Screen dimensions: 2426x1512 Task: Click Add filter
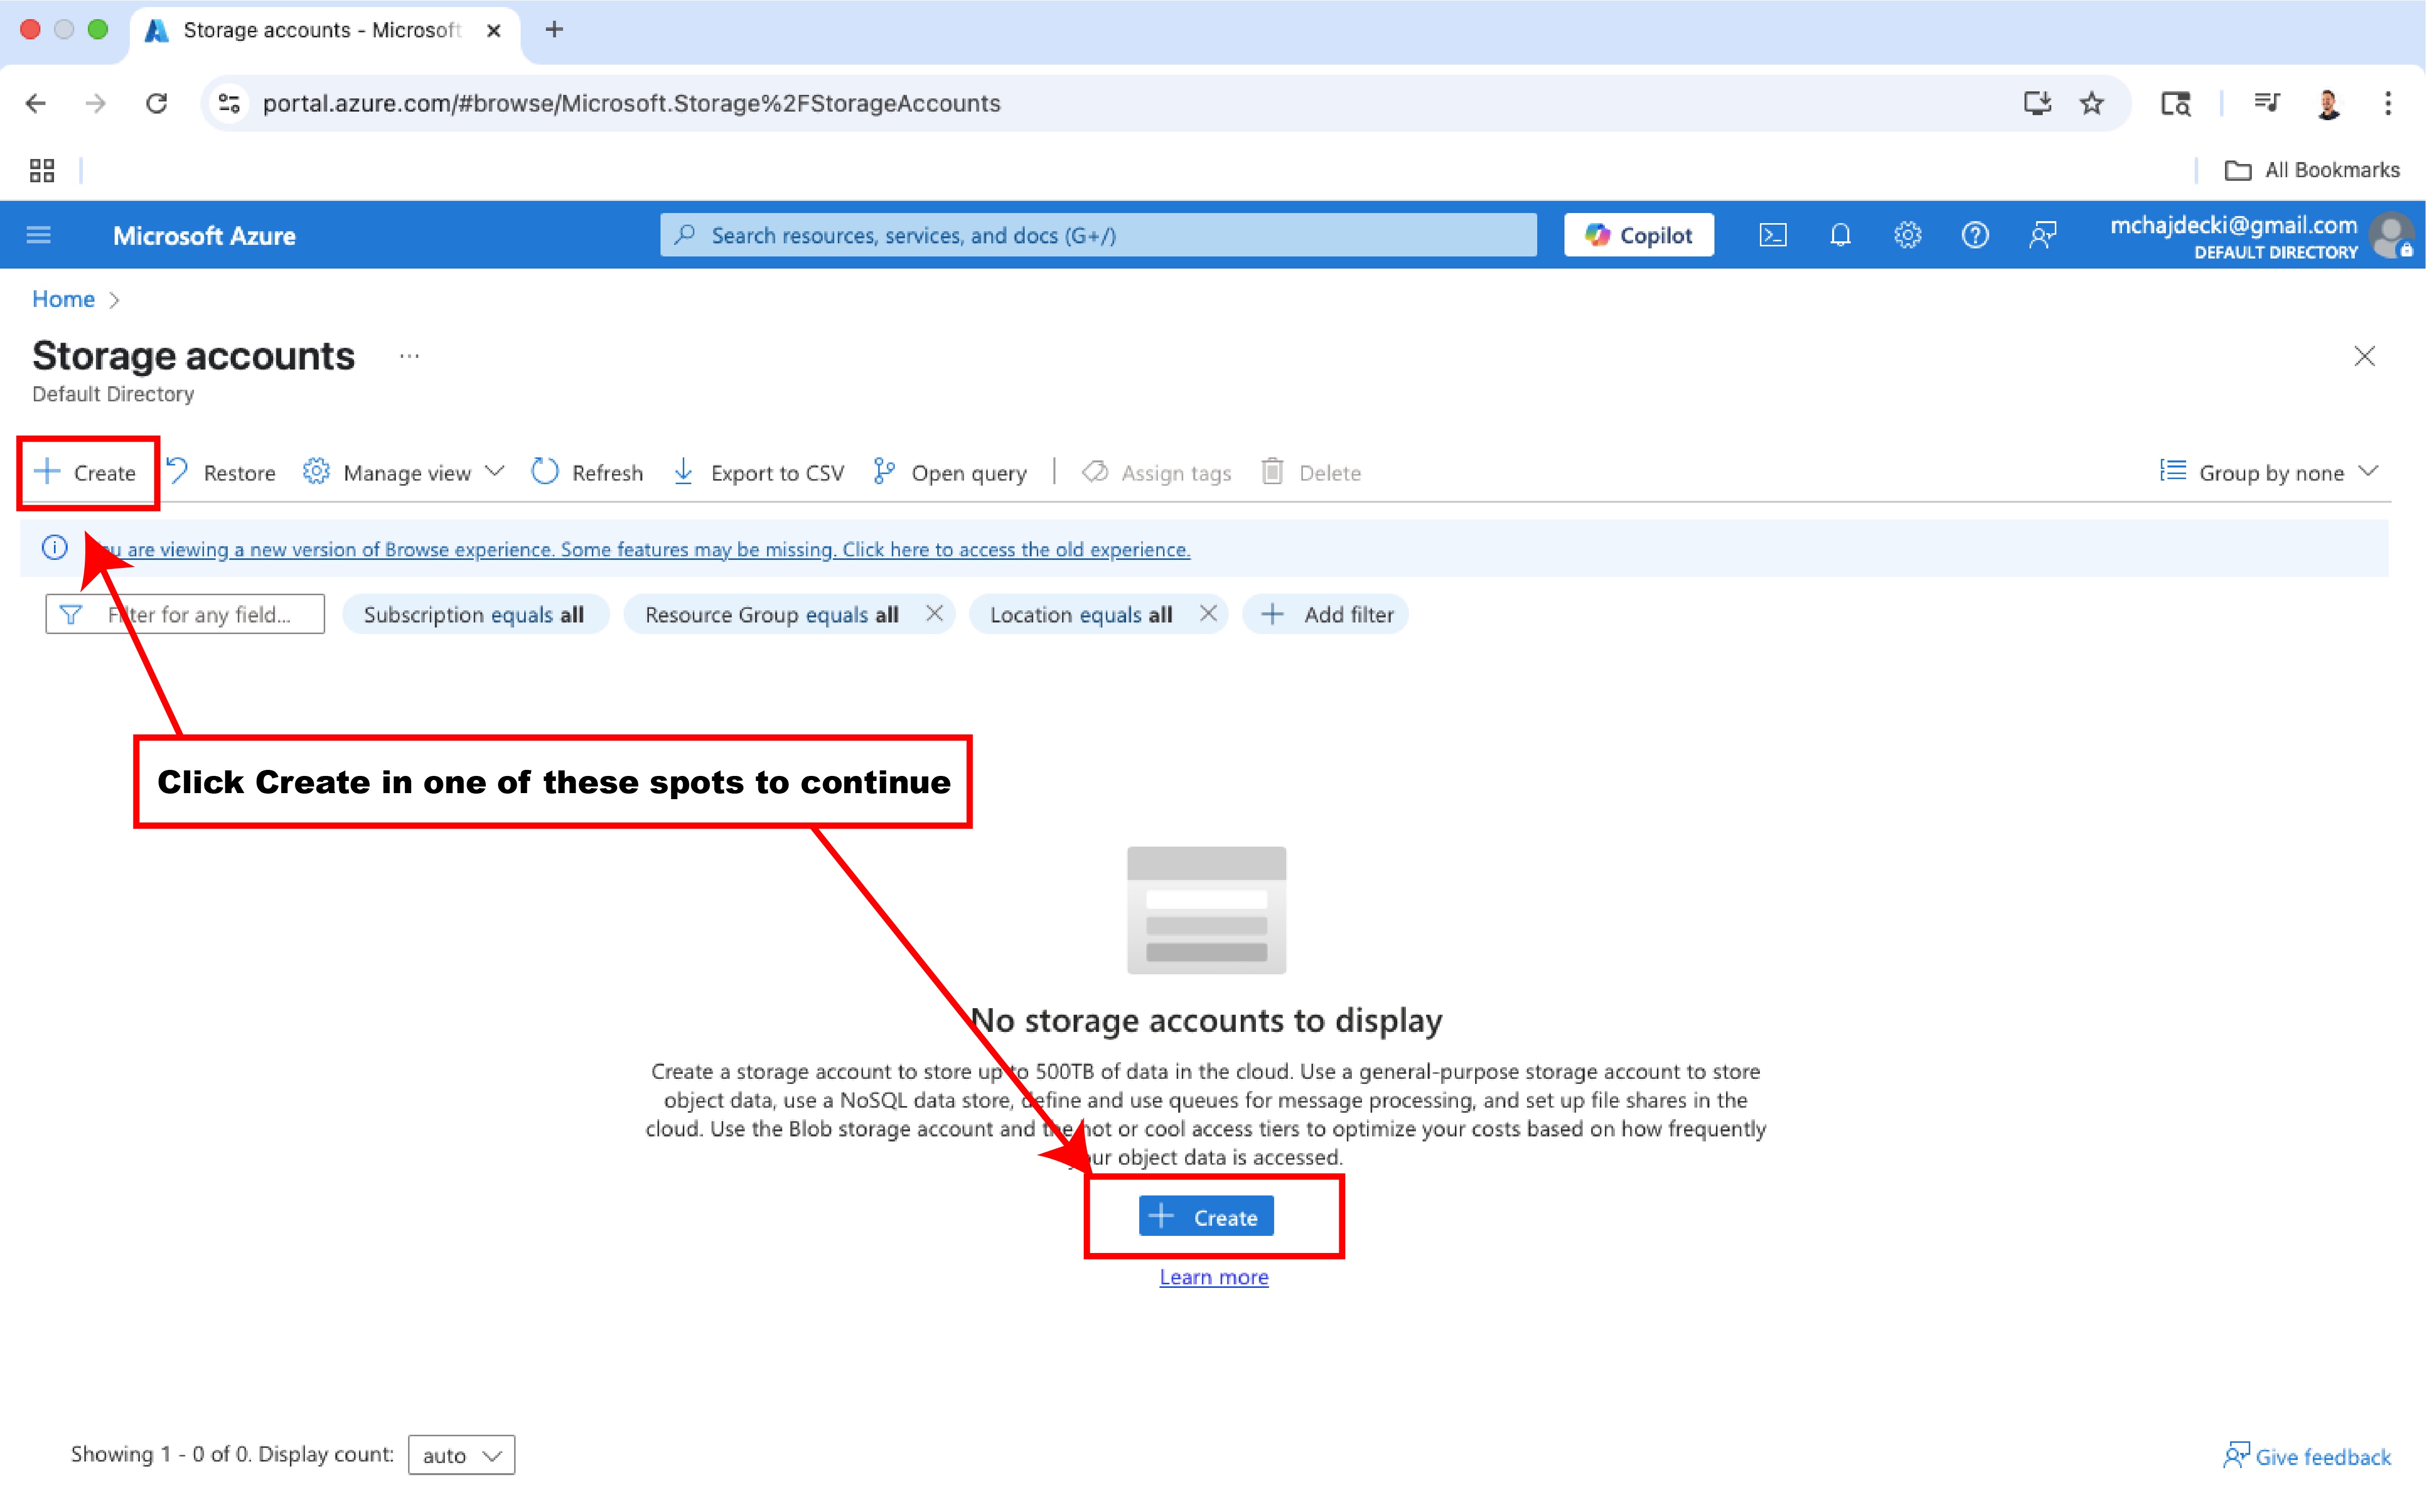[1326, 614]
